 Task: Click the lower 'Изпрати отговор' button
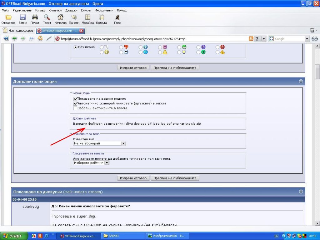pos(133,178)
